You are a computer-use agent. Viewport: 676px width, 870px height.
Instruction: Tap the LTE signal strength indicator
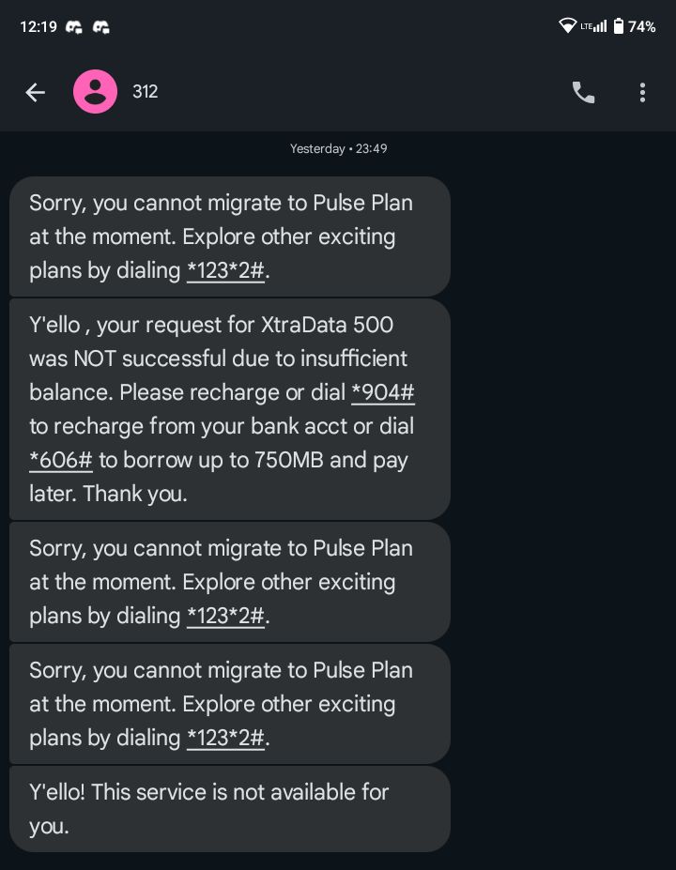pos(593,25)
